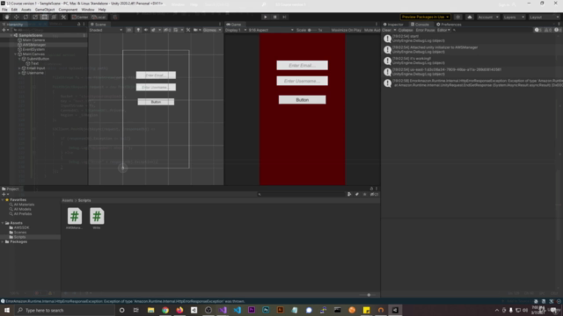Select the Main Camera object
Image resolution: width=563 pixels, height=316 pixels.
click(x=33, y=40)
